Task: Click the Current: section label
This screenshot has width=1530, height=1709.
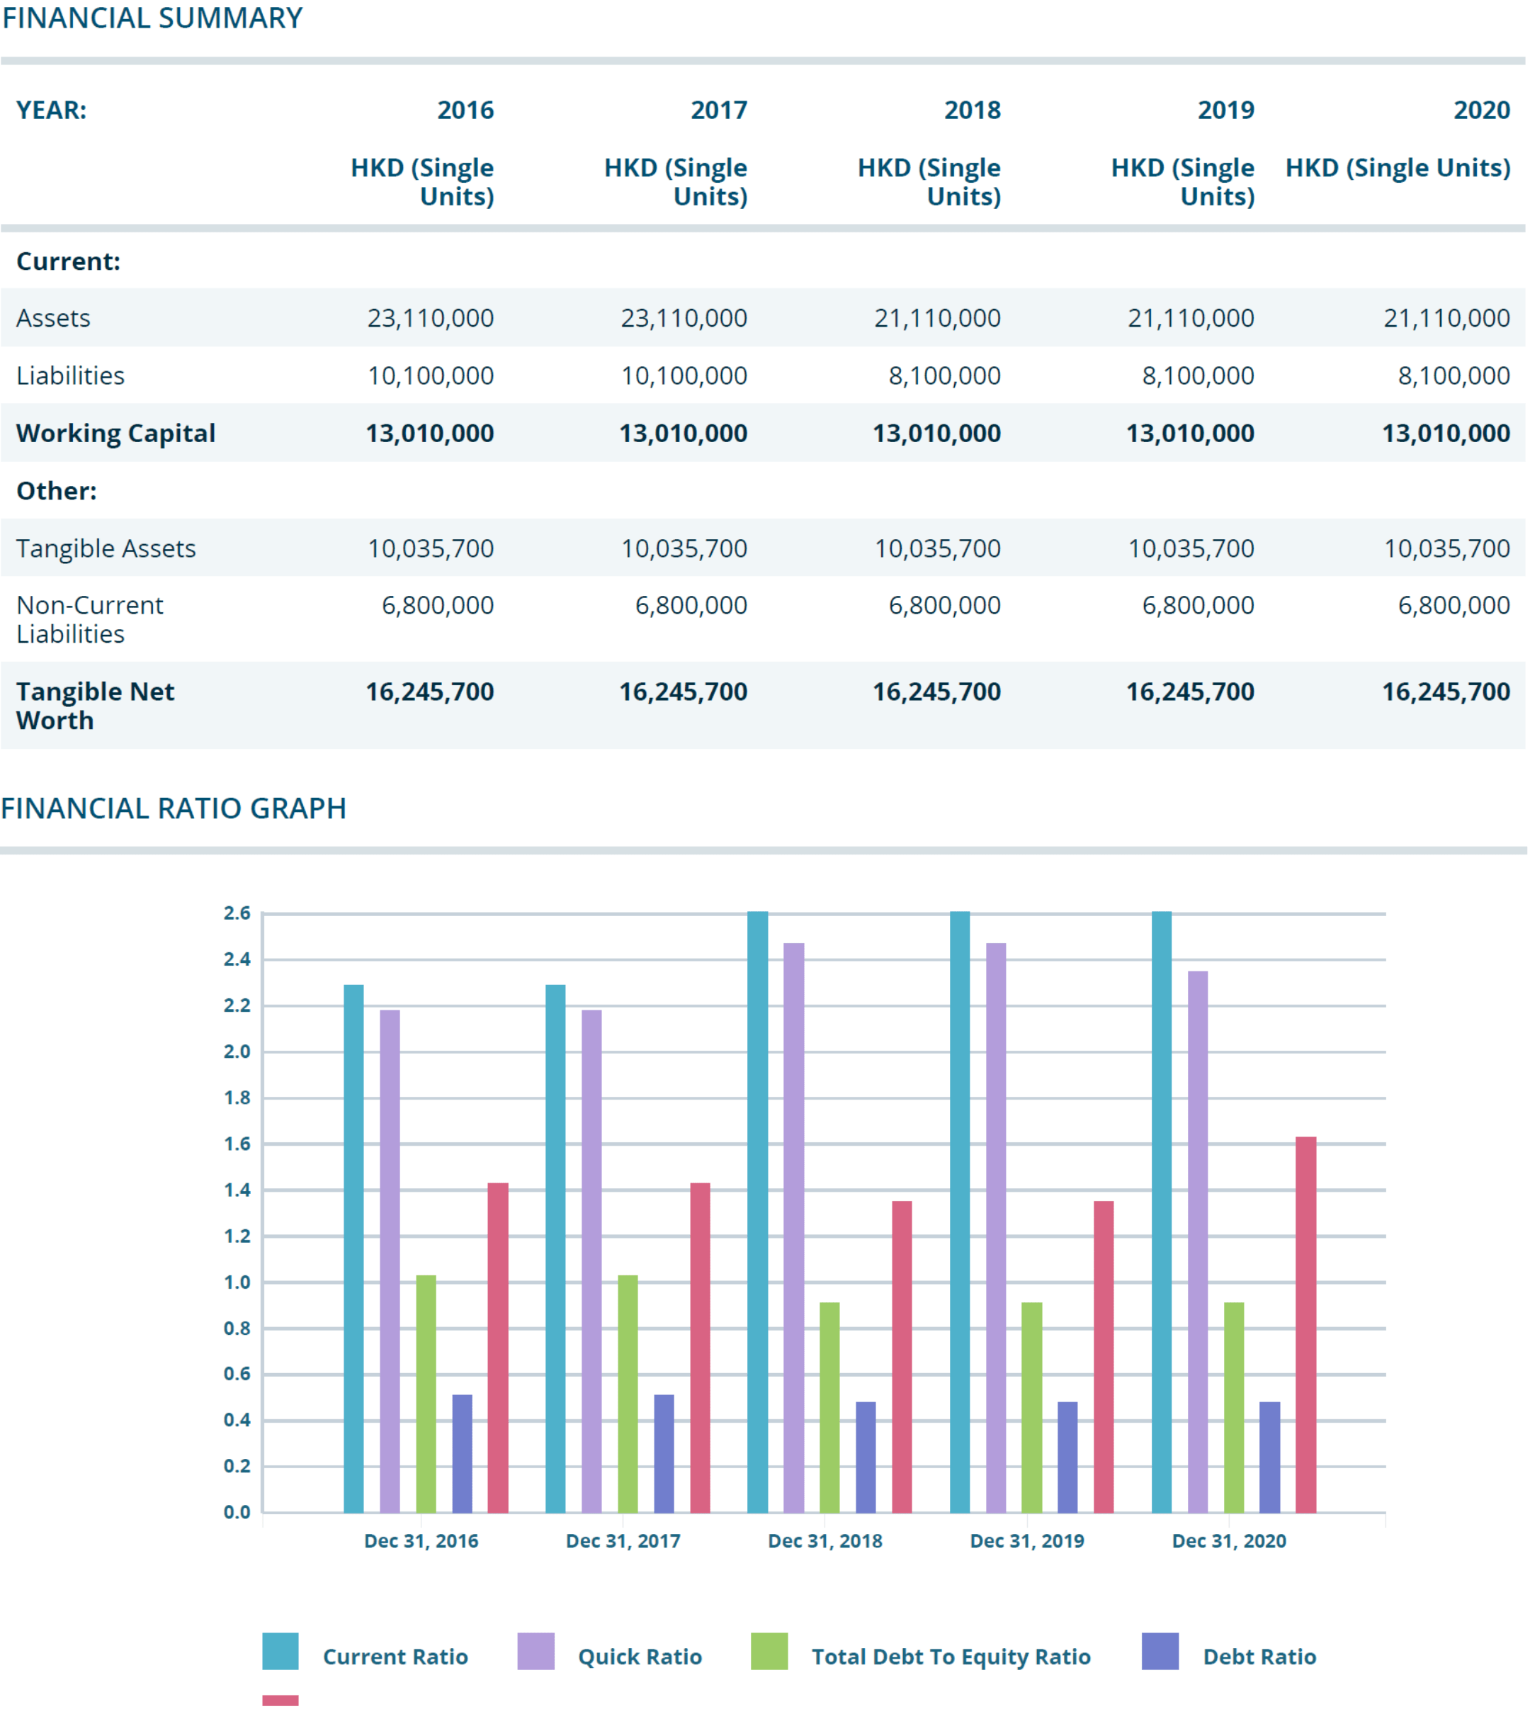Action: pyautogui.click(x=68, y=261)
